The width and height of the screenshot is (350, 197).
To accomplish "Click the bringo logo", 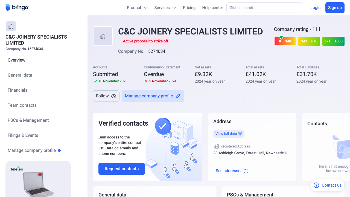I will (17, 7).
